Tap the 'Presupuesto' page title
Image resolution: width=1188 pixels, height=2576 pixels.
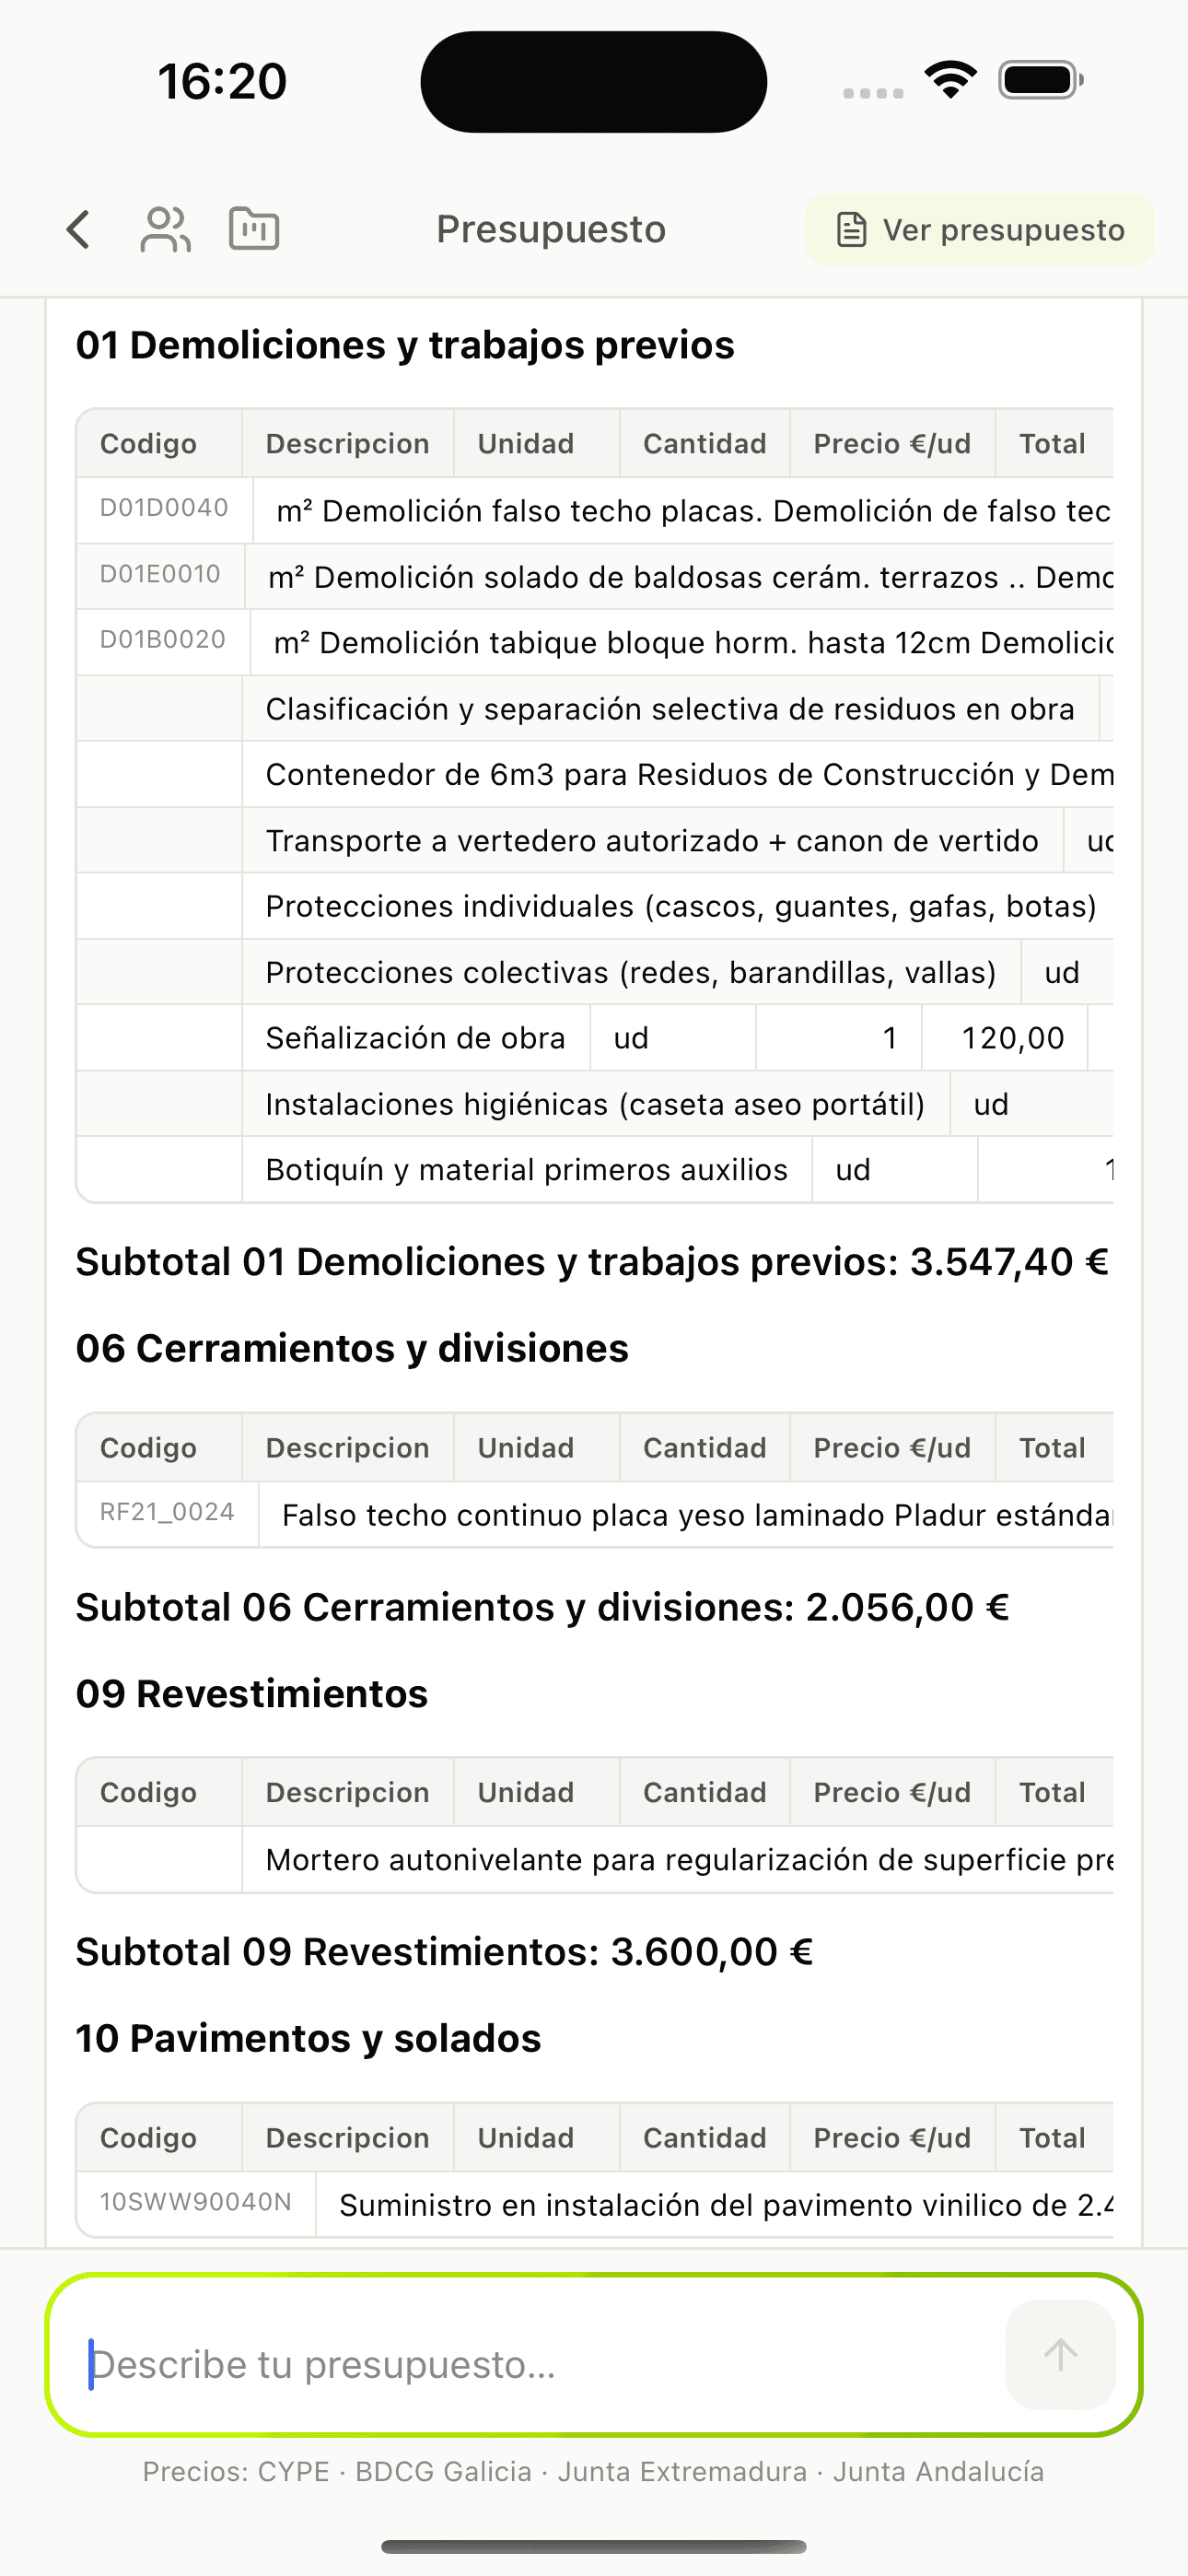coord(551,229)
